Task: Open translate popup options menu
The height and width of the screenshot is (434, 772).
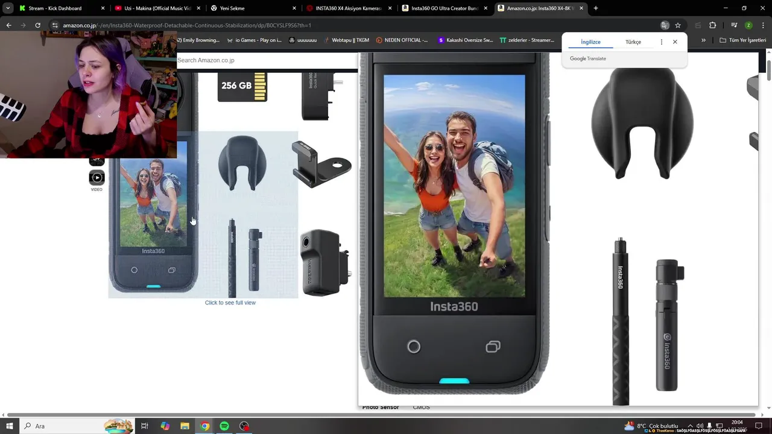Action: coord(662,42)
